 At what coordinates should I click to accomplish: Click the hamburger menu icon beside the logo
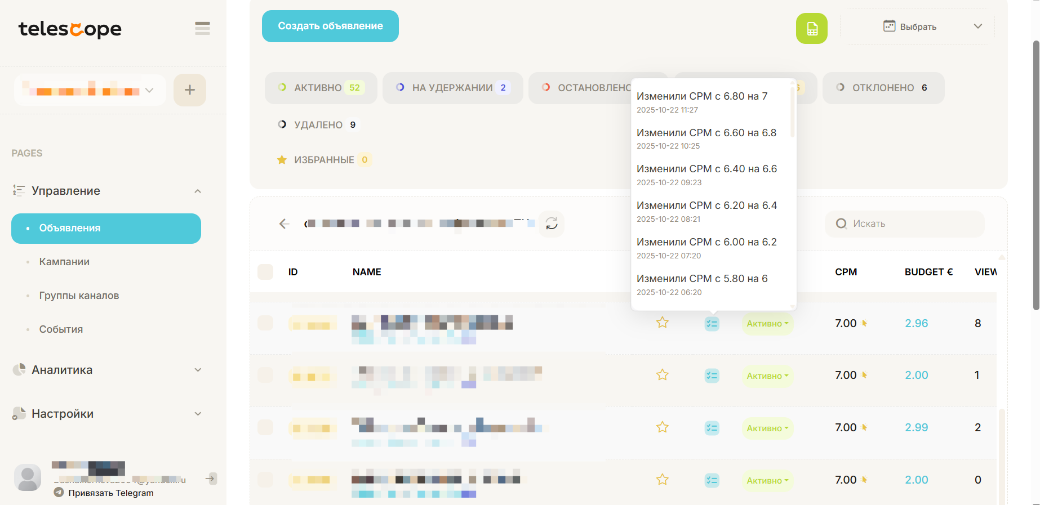(x=202, y=28)
